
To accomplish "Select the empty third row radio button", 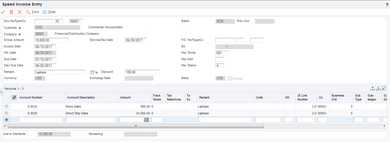I will [x=7, y=120].
